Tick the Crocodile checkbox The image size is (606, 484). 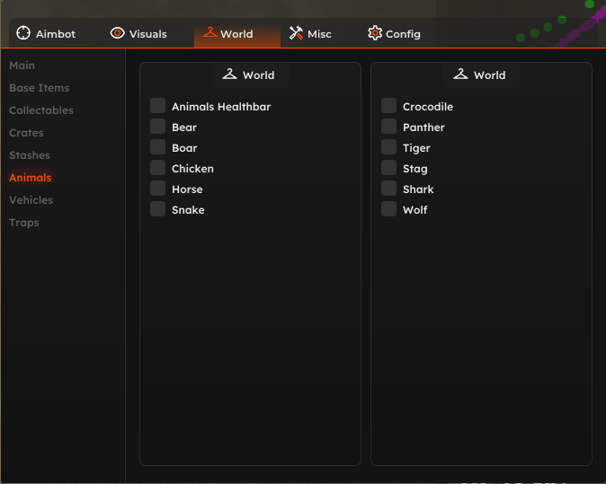tap(388, 106)
